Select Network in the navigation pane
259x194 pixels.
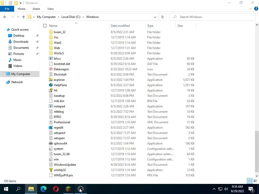pyautogui.click(x=17, y=82)
